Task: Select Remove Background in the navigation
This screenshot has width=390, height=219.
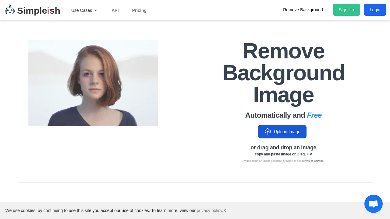Action: pyautogui.click(x=303, y=10)
